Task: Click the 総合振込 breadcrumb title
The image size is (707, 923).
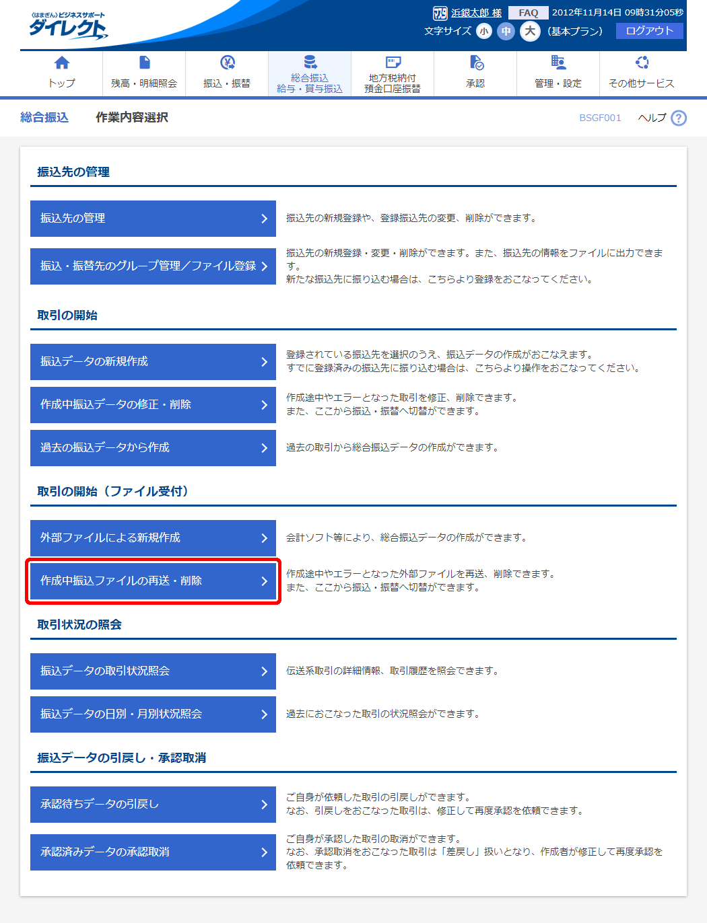Action: pyautogui.click(x=44, y=118)
